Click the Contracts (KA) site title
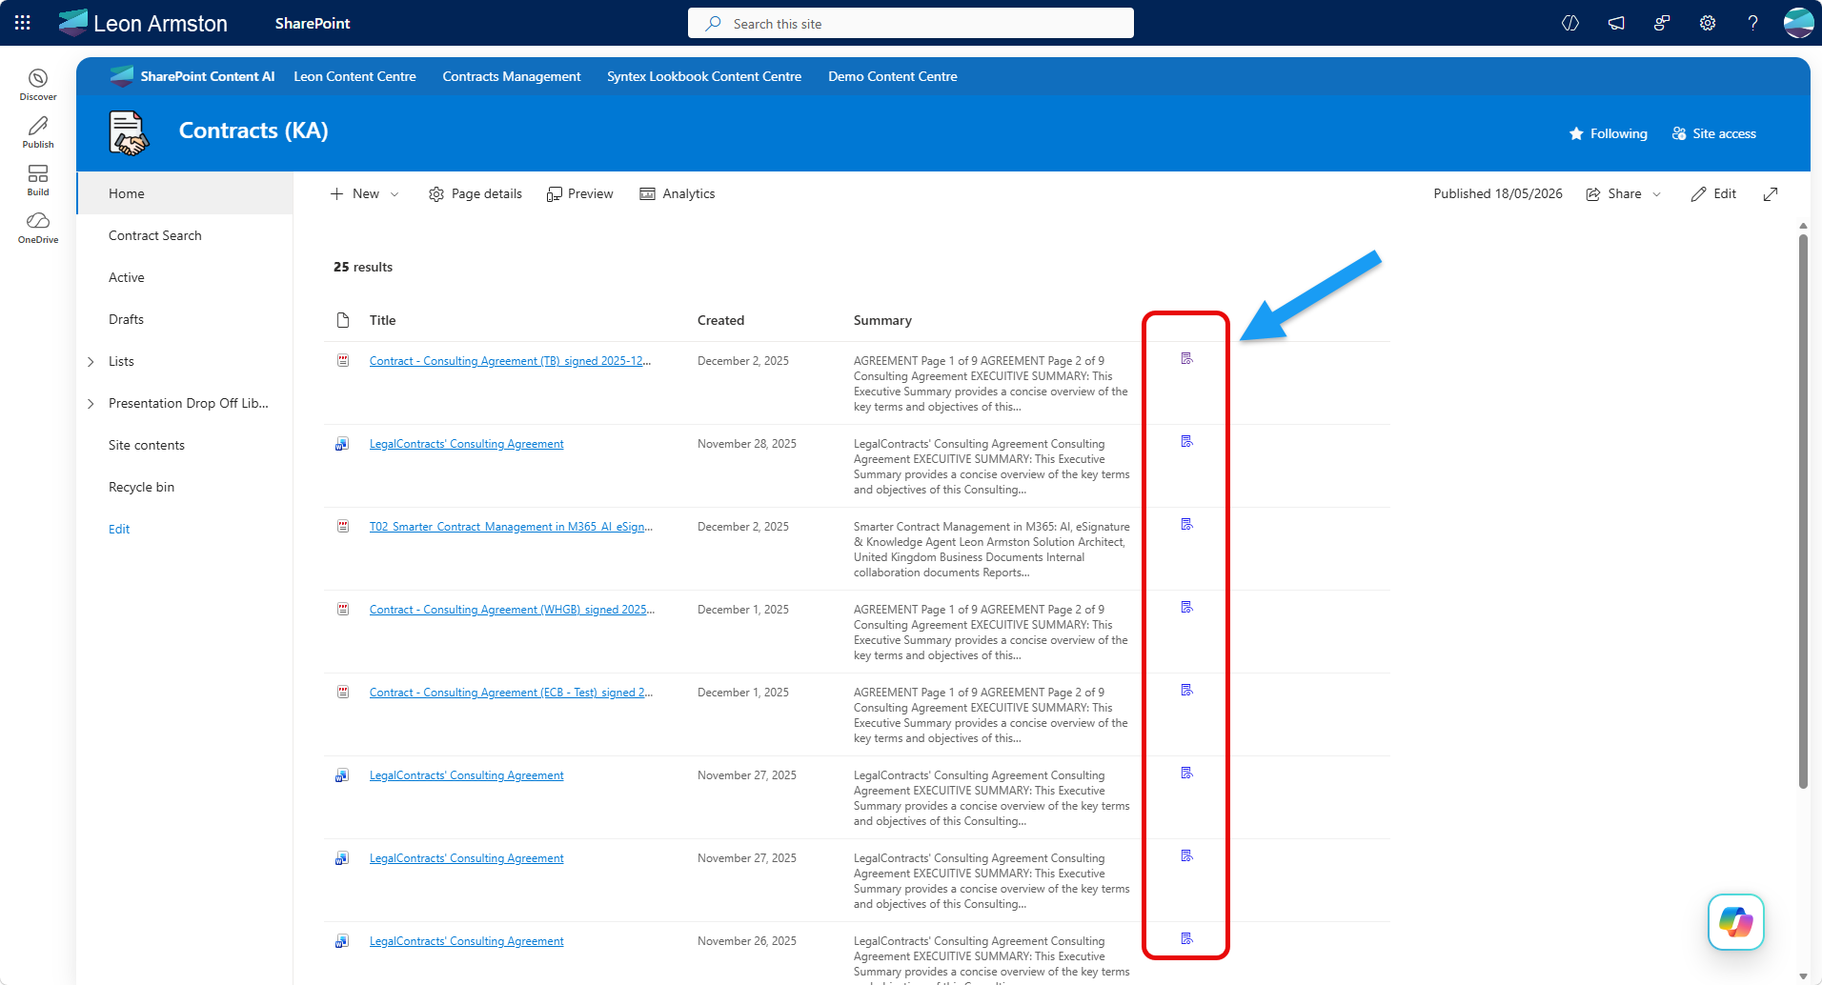The width and height of the screenshot is (1822, 985). [253, 131]
